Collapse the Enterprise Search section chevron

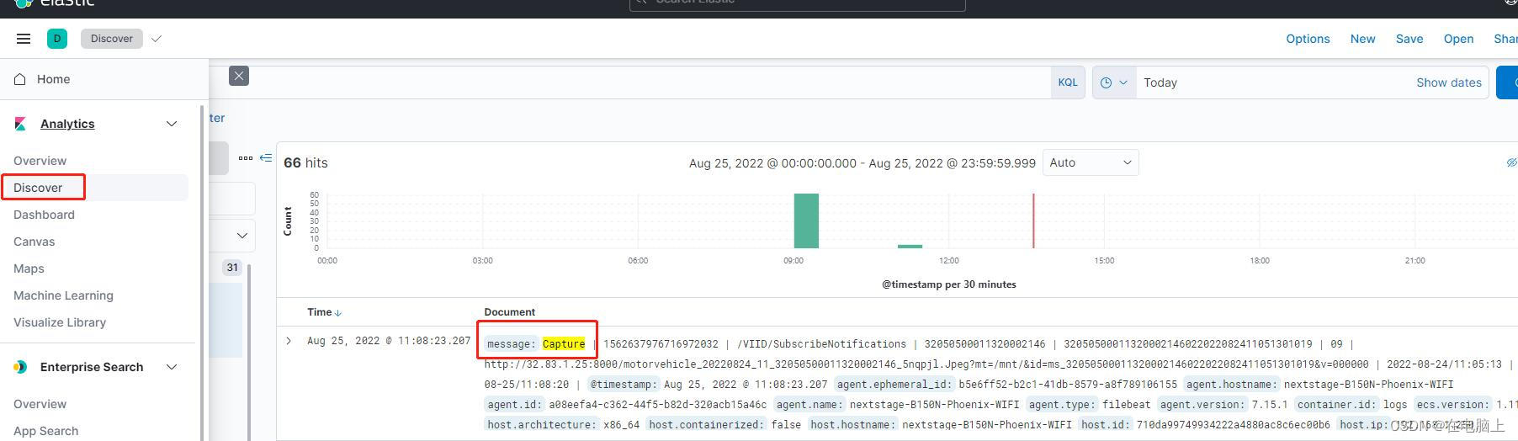(172, 367)
